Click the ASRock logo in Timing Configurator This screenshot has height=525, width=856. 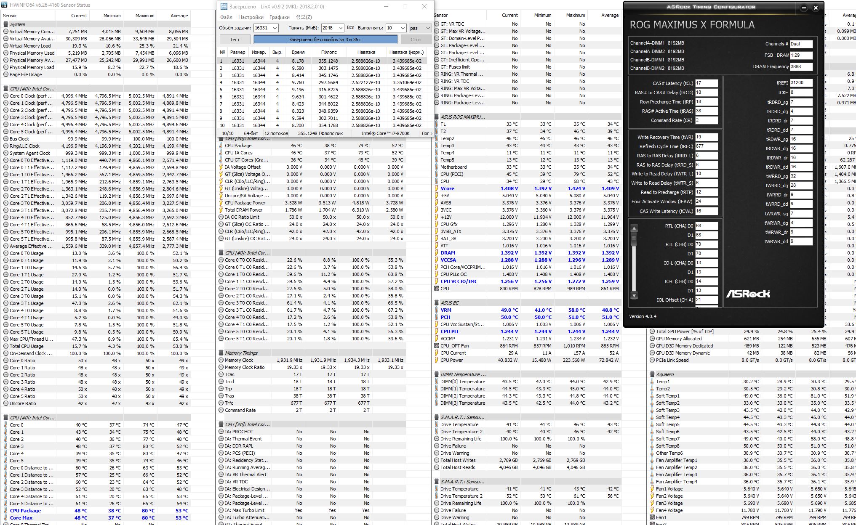[748, 294]
